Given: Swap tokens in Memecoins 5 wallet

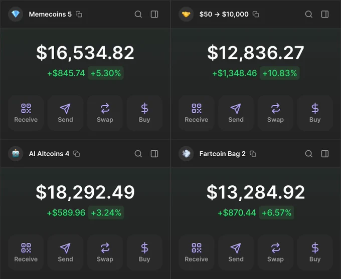Looking at the screenshot, I should pos(105,113).
